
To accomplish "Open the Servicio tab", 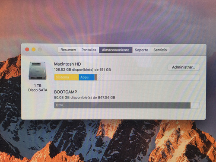I will click(x=160, y=50).
